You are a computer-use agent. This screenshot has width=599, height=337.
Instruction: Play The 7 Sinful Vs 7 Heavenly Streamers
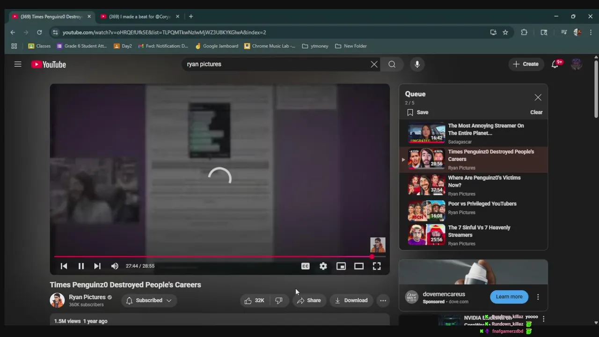pyautogui.click(x=473, y=235)
